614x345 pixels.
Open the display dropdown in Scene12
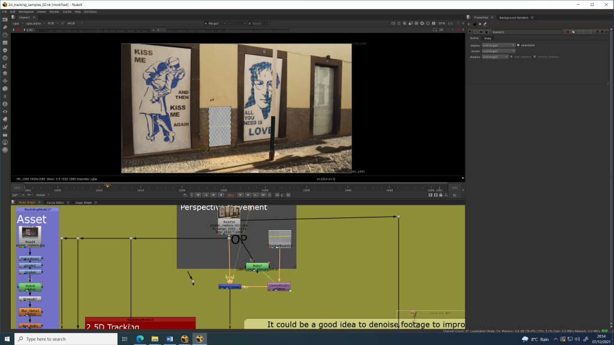click(498, 46)
